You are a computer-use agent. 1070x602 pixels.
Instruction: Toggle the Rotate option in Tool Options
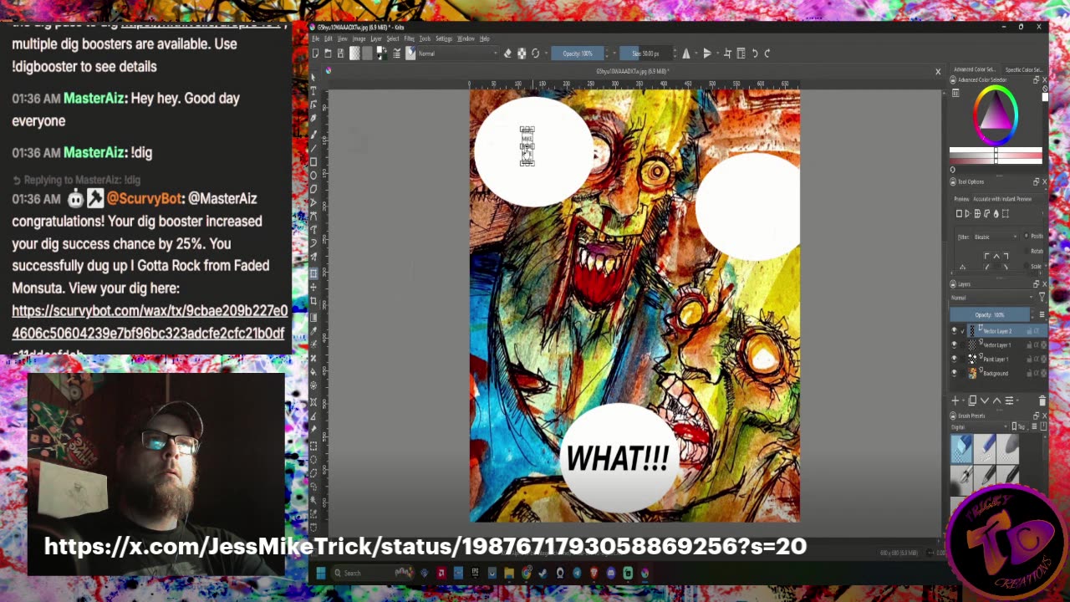click(x=1034, y=251)
